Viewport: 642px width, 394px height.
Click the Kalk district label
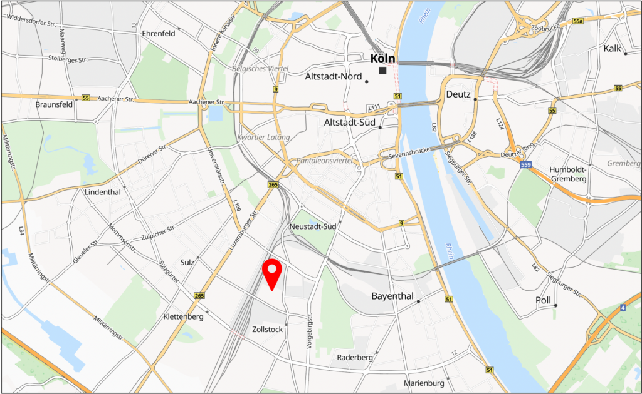click(x=612, y=48)
